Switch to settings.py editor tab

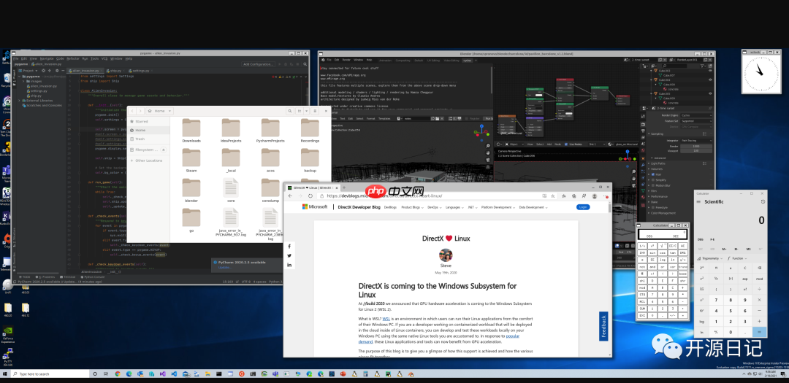pos(140,71)
